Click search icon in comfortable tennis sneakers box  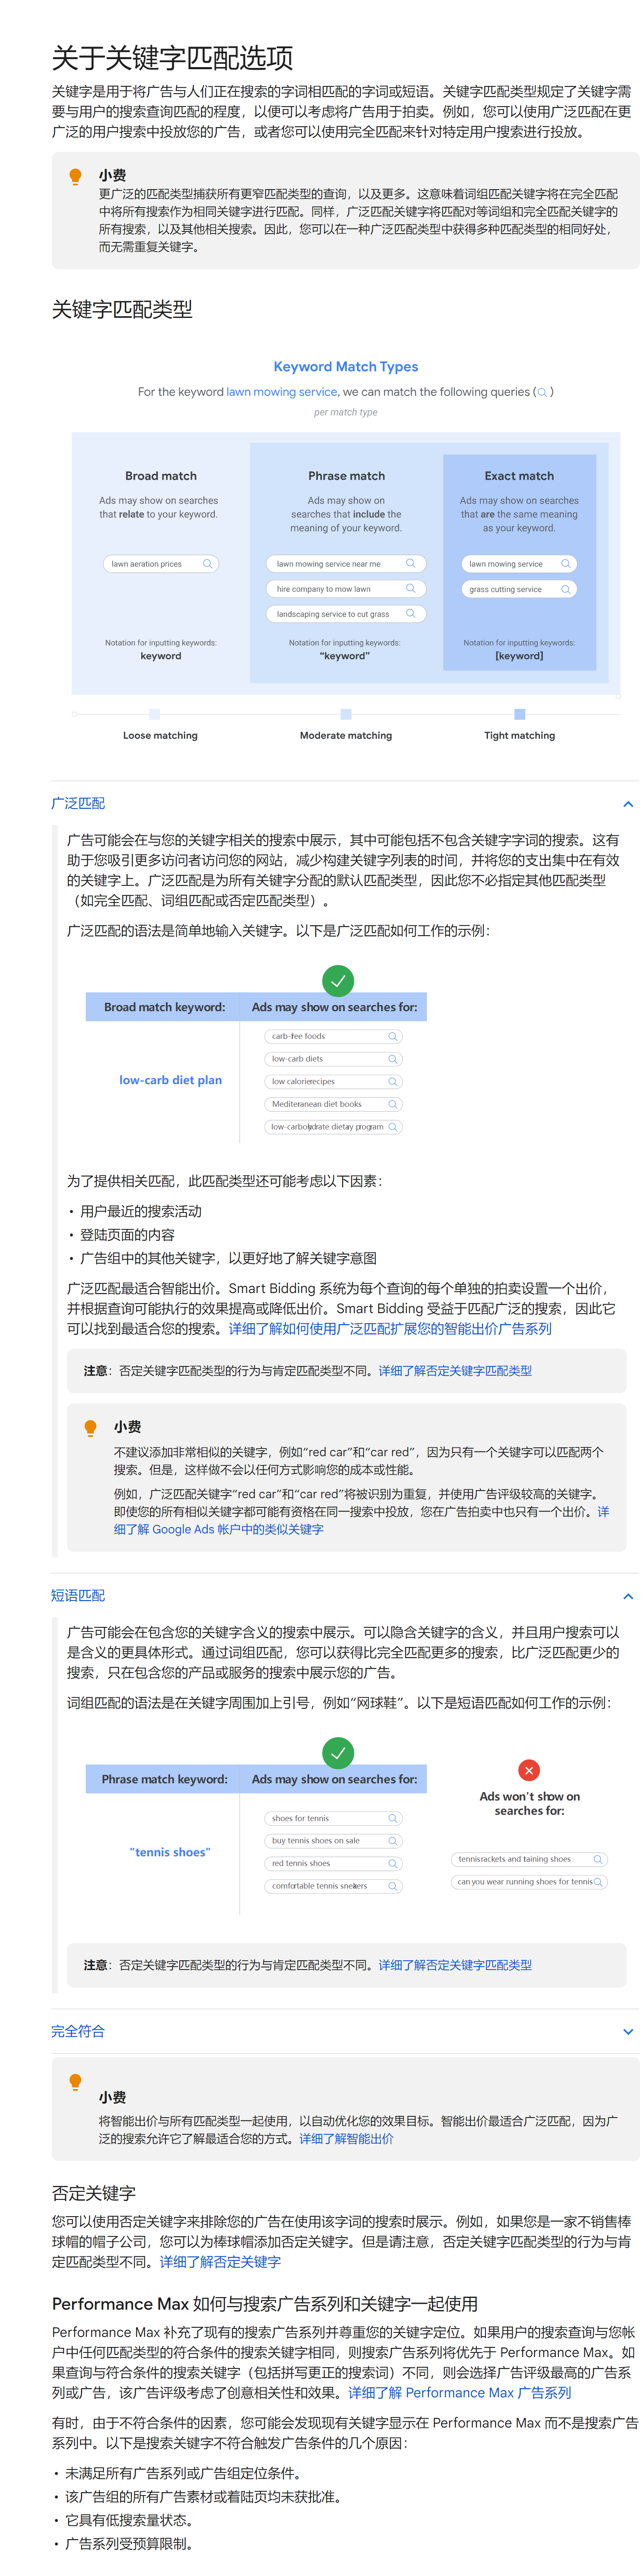click(x=393, y=1886)
